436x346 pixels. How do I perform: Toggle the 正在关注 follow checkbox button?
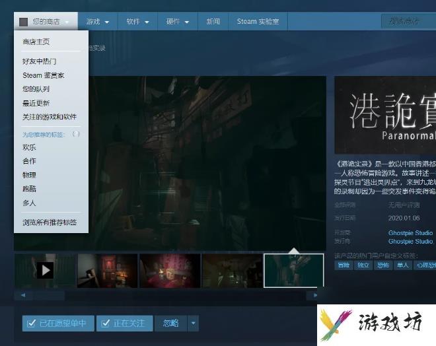pos(125,323)
